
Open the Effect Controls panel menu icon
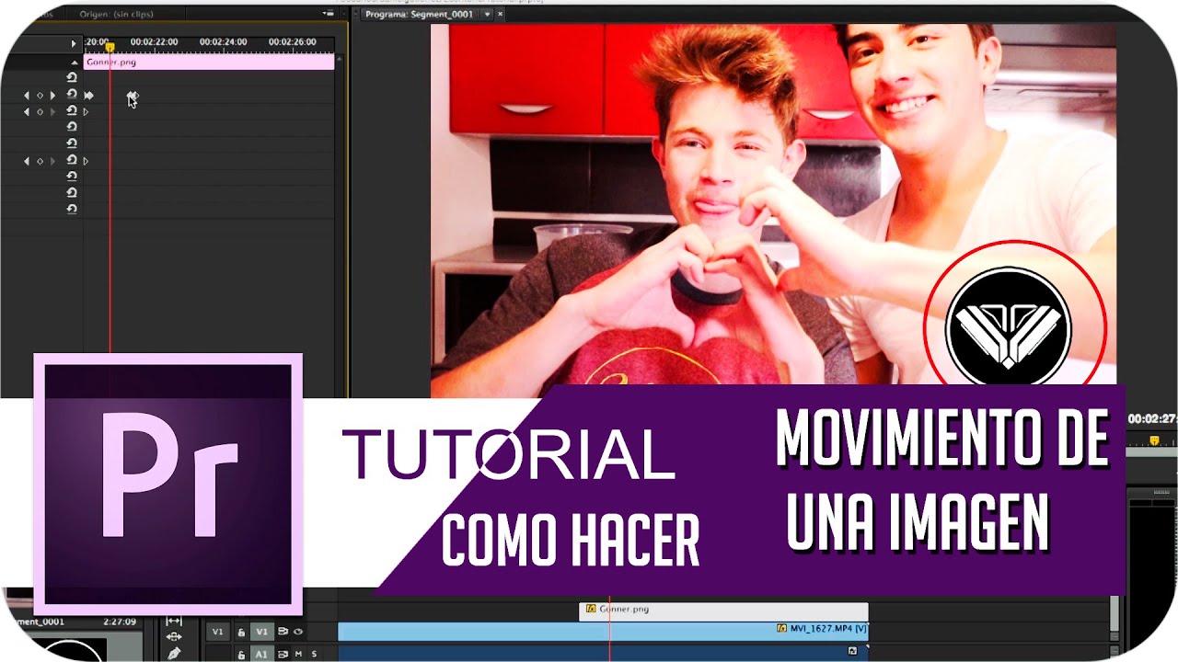[329, 14]
